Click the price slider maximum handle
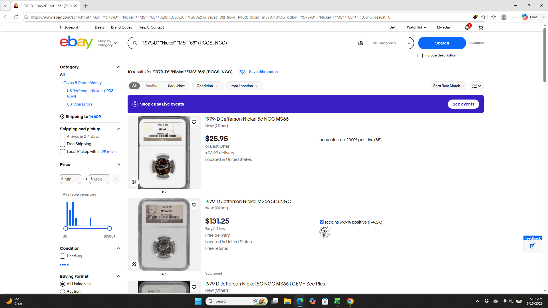Image resolution: width=548 pixels, height=308 pixels. [x=110, y=228]
